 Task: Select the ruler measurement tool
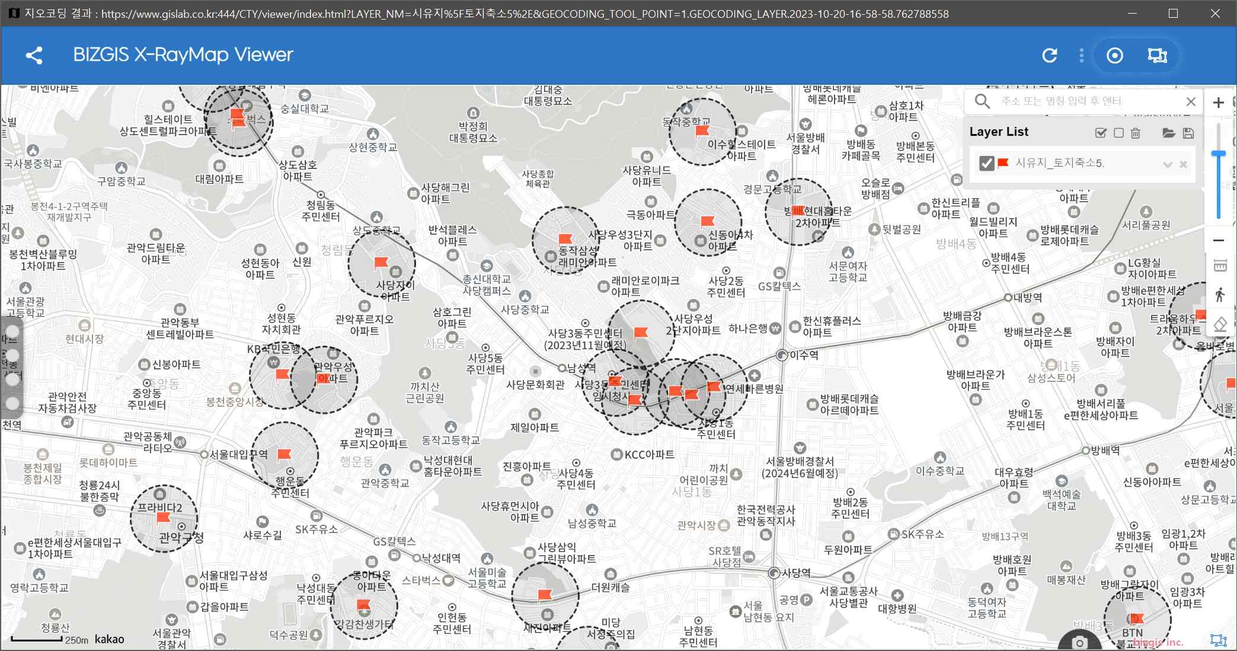coord(1220,265)
